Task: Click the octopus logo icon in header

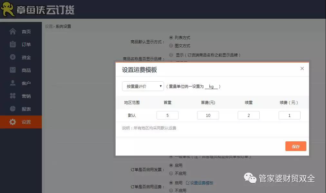Action: point(8,9)
